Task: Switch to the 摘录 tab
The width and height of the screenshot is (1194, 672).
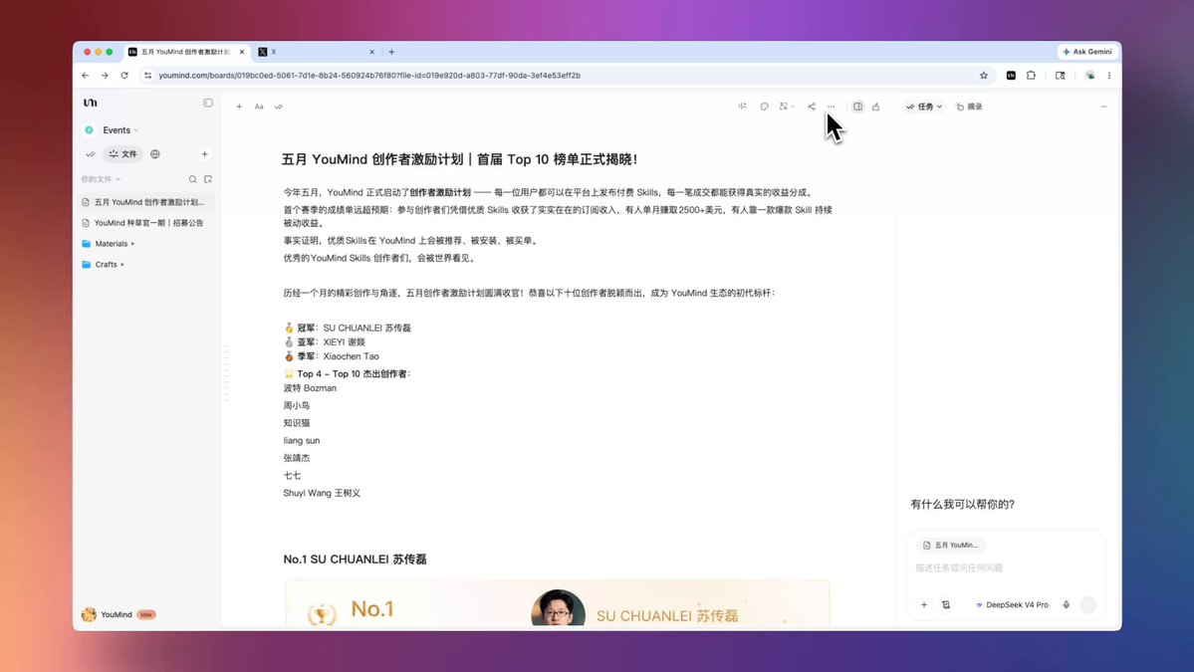Action: point(969,107)
